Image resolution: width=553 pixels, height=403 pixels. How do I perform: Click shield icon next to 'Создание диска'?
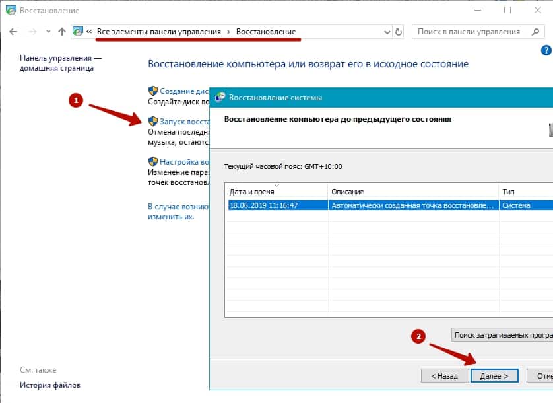pyautogui.click(x=152, y=91)
